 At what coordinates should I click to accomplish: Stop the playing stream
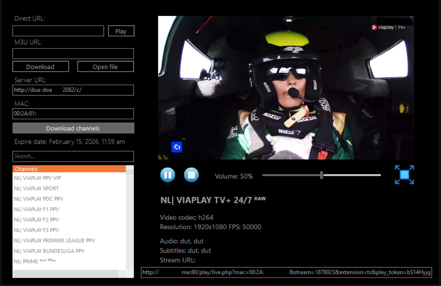(x=191, y=175)
